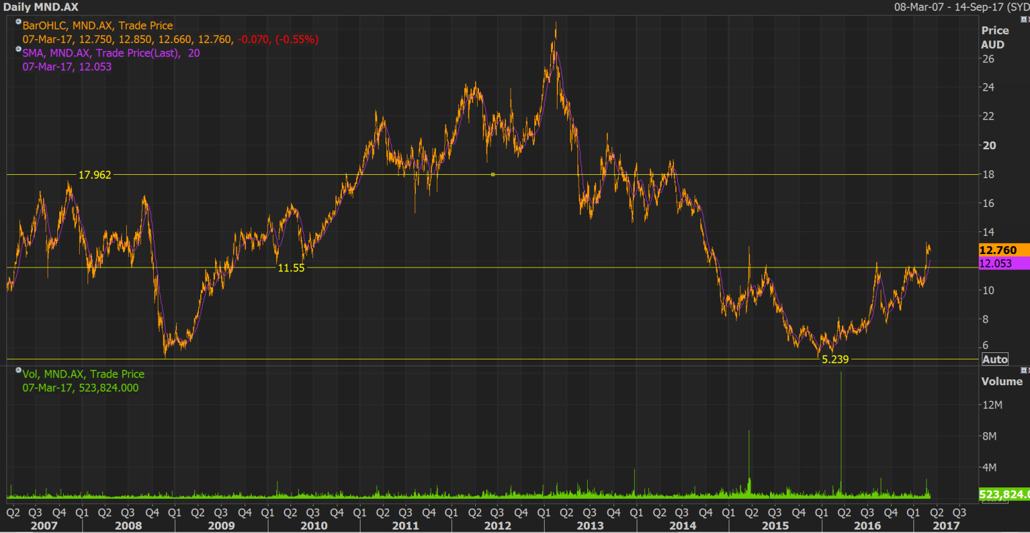Click the Daily MND.AX chart title
The width and height of the screenshot is (1030, 533).
[41, 7]
